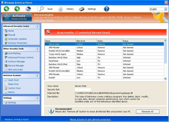Click the results list scrollbar thumb
This screenshot has width=169, height=122.
165,52
